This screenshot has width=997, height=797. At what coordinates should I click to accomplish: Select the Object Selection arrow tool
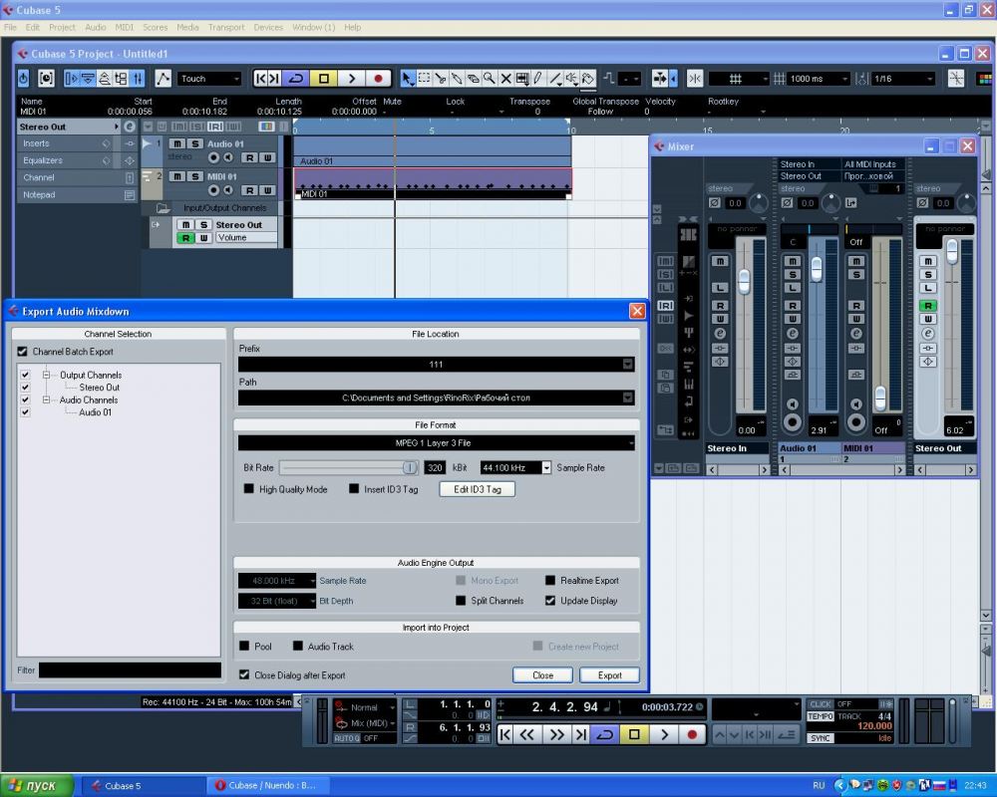pyautogui.click(x=407, y=79)
